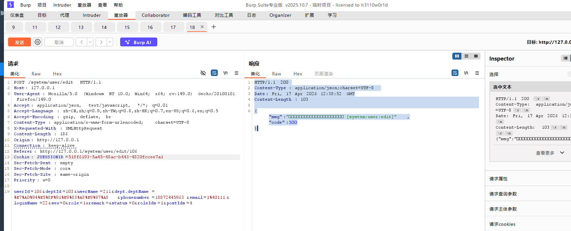This screenshot has width=571, height=231.
Task: Open the Intruder menu in menu bar
Action: click(62, 5)
